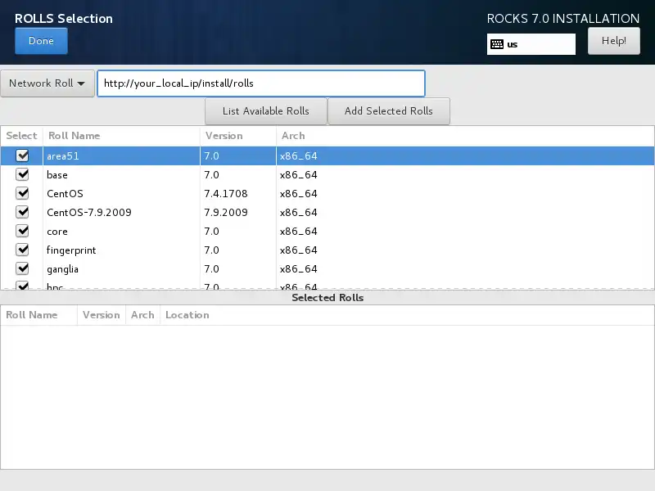655x491 pixels.
Task: Focus the rolls URL input field
Action: point(261,83)
